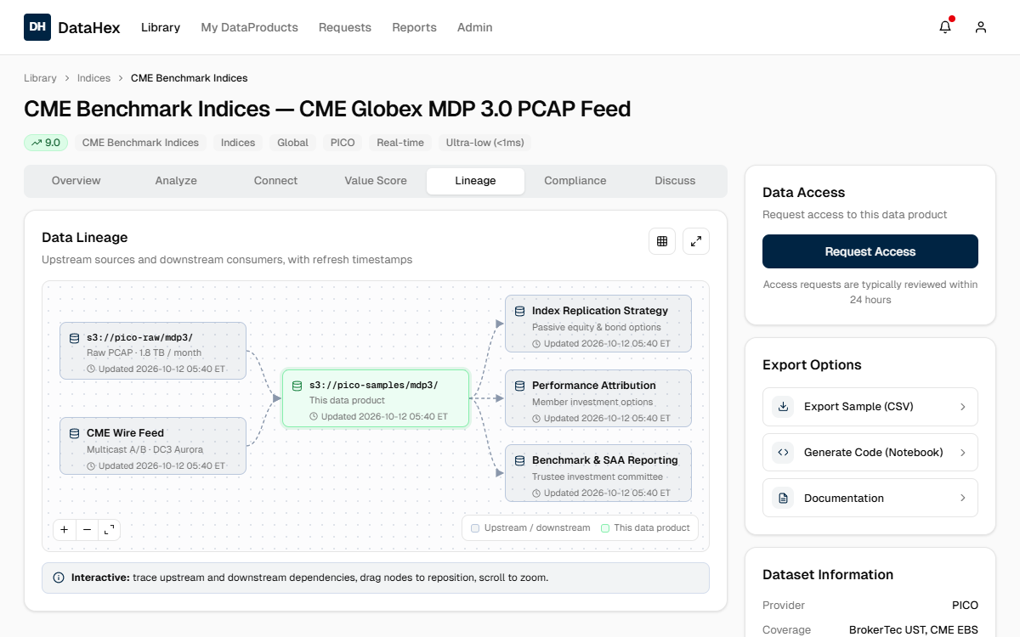Expand Documentation chevron
The image size is (1020, 637).
(963, 499)
